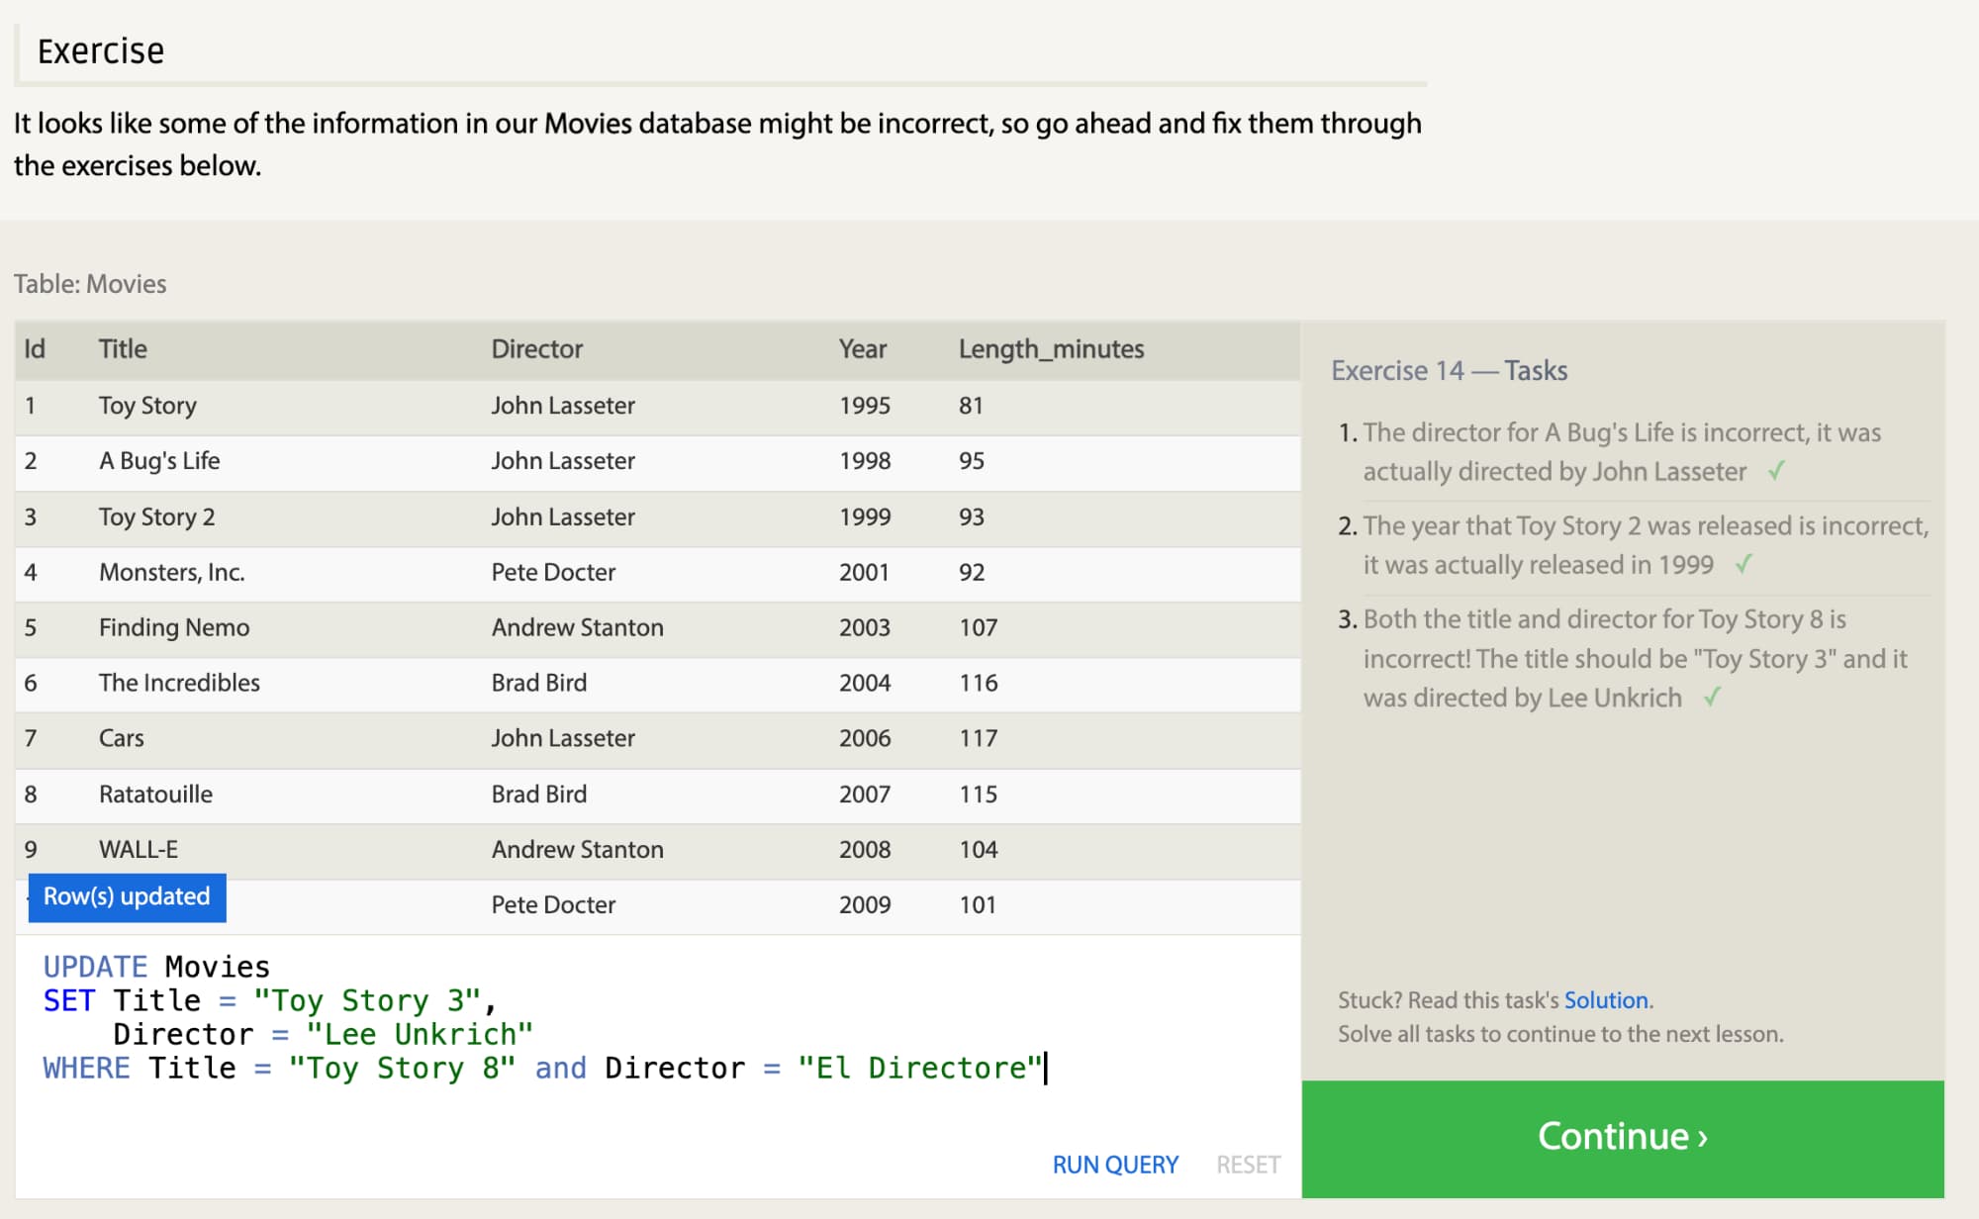
Task: Click the Title column header
Action: 123,349
